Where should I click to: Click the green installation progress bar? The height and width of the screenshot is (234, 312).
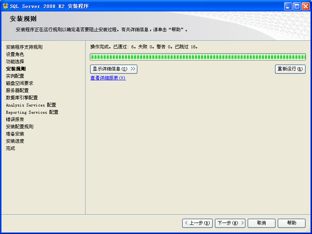pyautogui.click(x=197, y=56)
